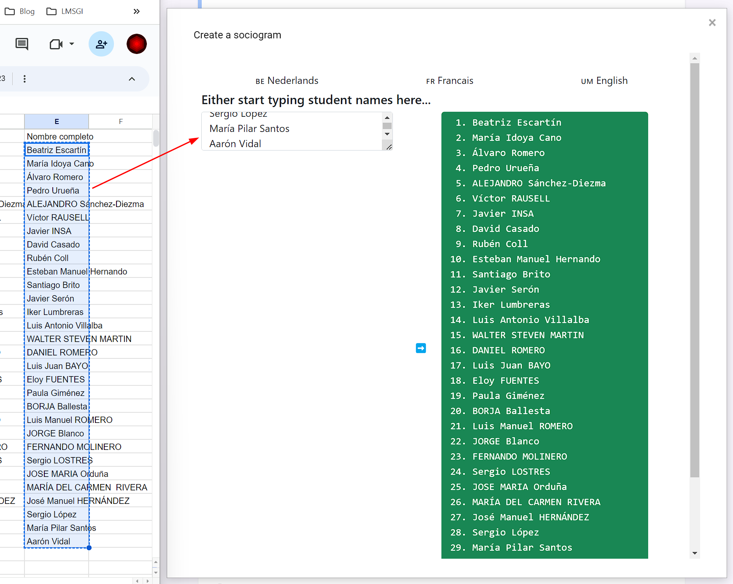The width and height of the screenshot is (733, 584).
Task: Expand hidden bookmarks via double chevron
Action: coord(136,11)
